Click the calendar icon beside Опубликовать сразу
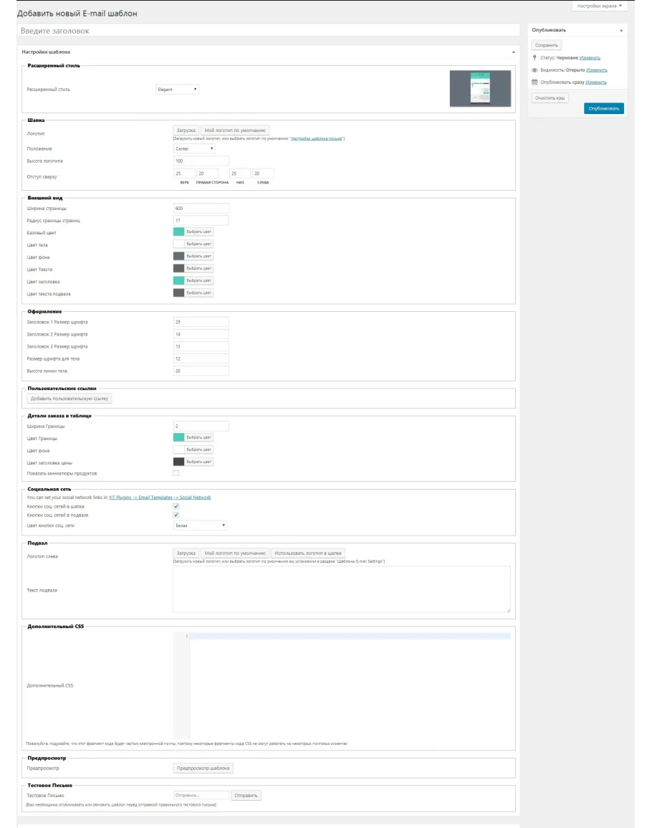 tap(534, 82)
